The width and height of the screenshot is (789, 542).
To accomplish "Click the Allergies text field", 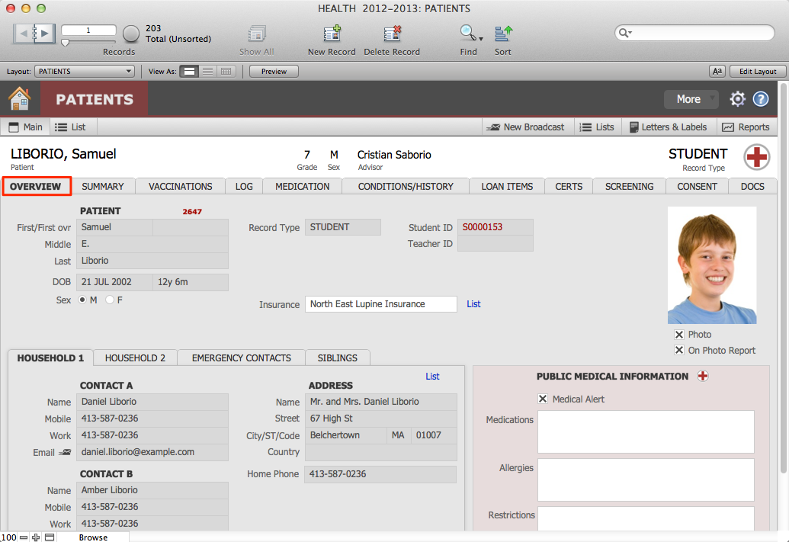I will pos(645,479).
